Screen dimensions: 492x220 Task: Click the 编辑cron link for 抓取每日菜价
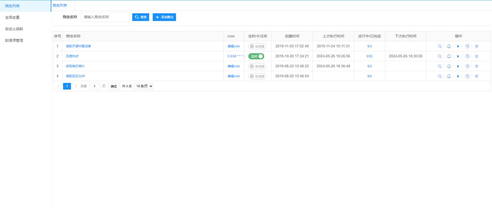click(234, 66)
